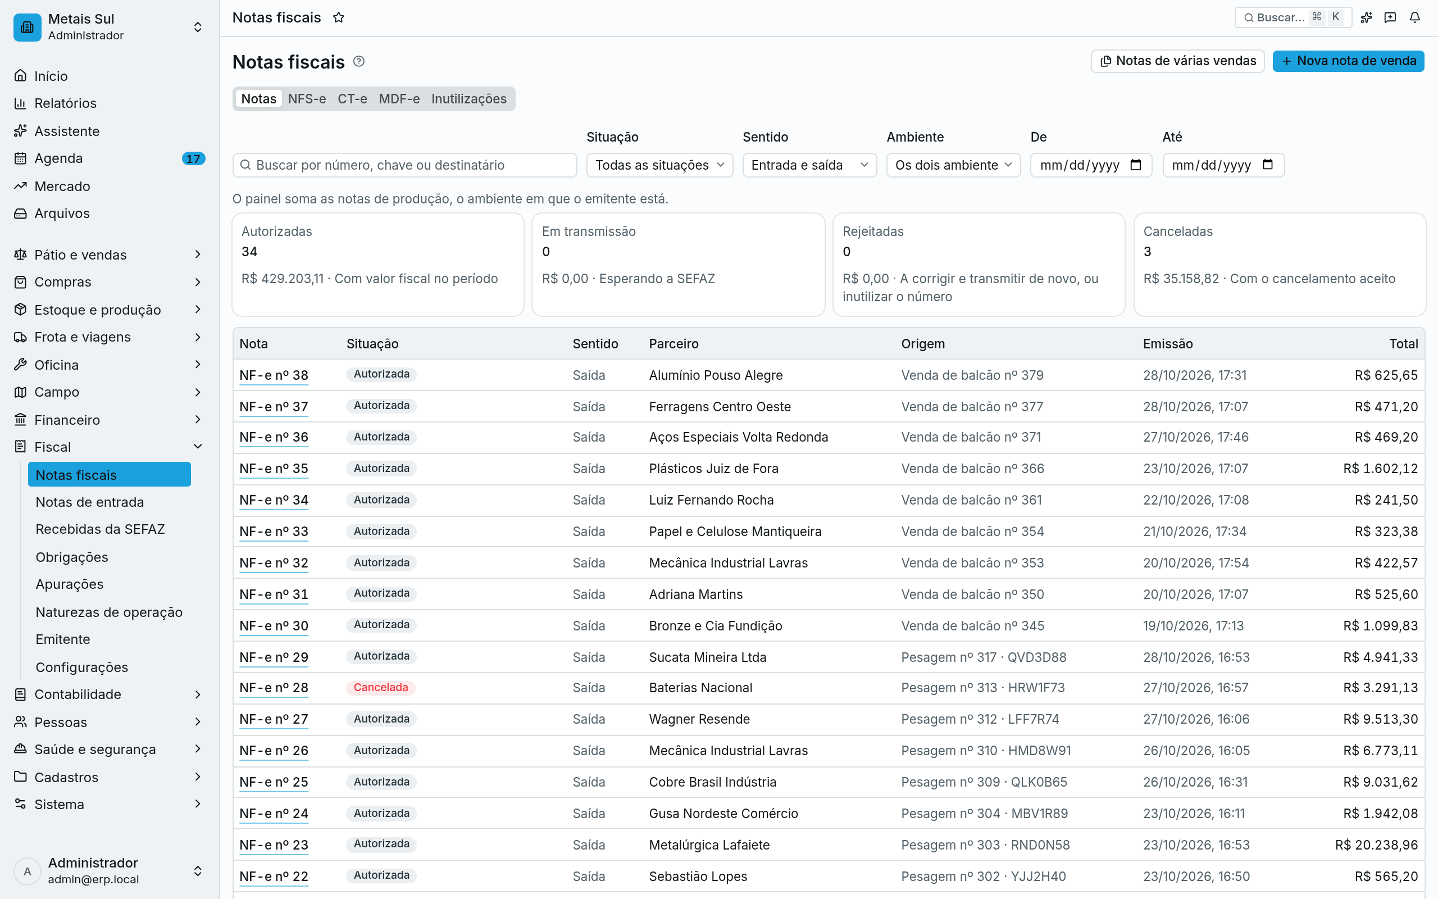Expand Pátio e vendas section

[110, 255]
